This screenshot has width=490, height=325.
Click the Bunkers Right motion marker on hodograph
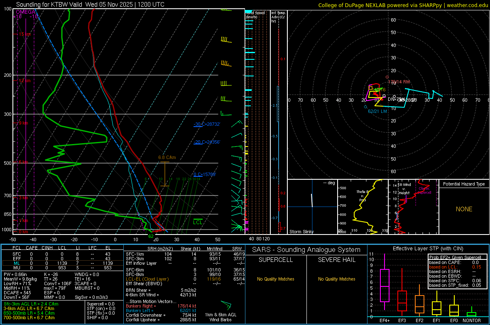[387, 77]
